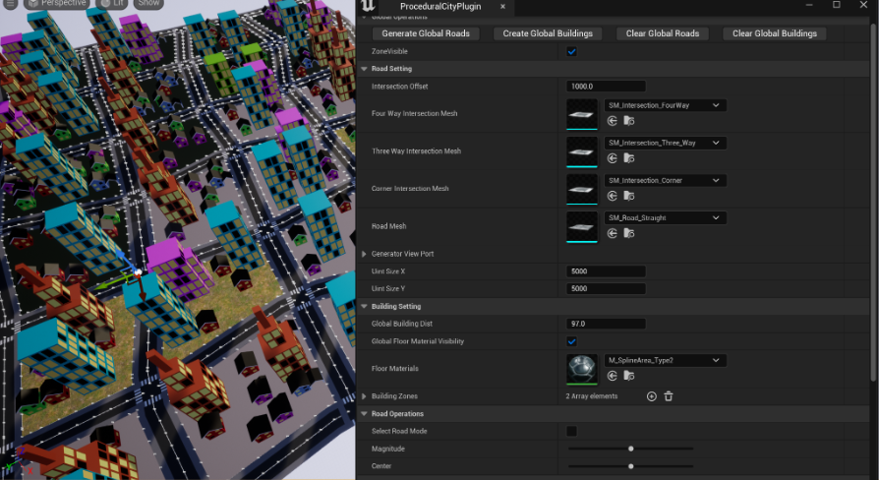Adjust the Magnitude slider handle
Screen dimensions: 879x480
pyautogui.click(x=630, y=449)
